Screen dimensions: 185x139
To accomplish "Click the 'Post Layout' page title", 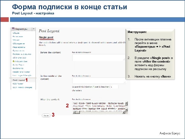I will pos(49,31).
